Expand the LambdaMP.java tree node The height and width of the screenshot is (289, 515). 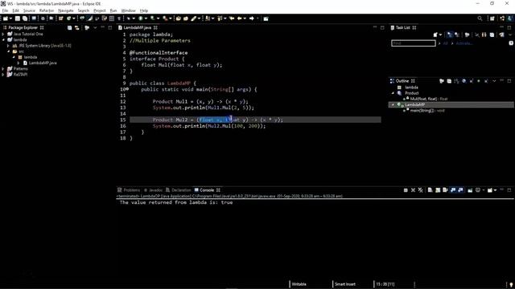coord(19,63)
